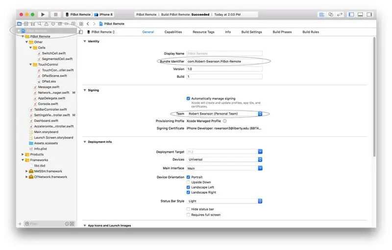The height and width of the screenshot is (250, 392).
Task: Click the Display Name field
Action: click(x=224, y=54)
